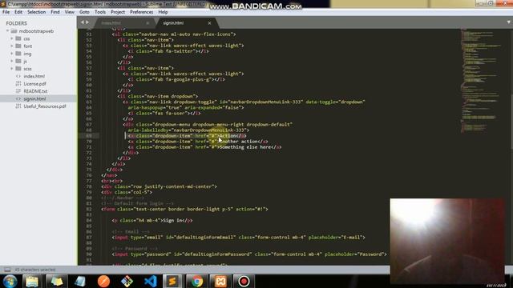
Task: Click the index.html file type icon
Action: pyautogui.click(x=18, y=76)
